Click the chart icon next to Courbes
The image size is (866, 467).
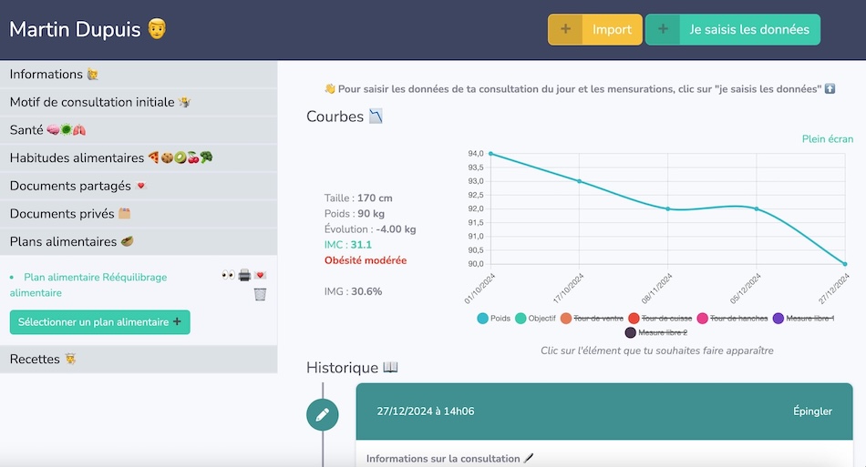pos(376,117)
